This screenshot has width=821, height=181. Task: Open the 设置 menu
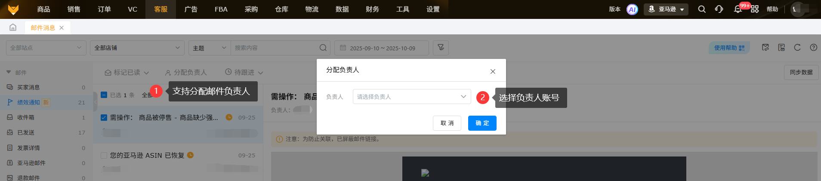click(433, 9)
